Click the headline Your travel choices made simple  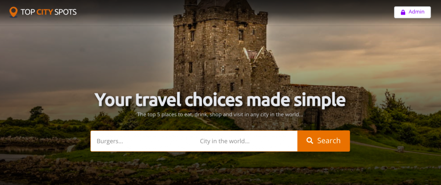220,99
